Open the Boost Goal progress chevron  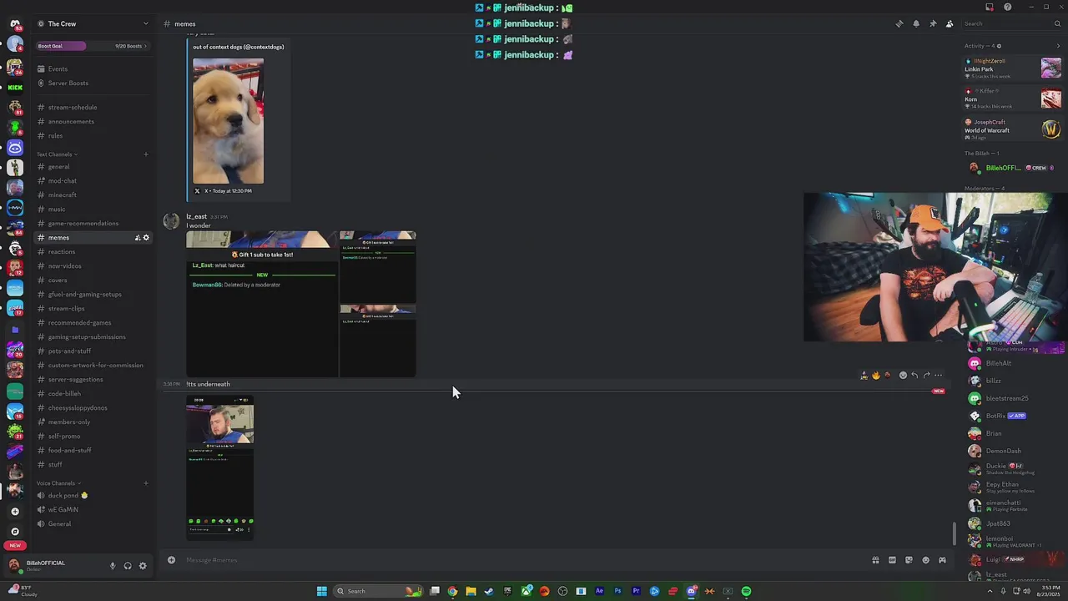coord(146,46)
